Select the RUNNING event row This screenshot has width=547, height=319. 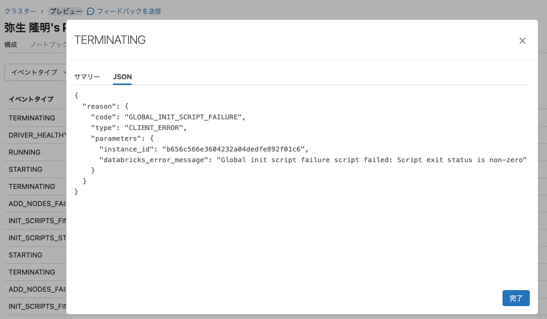(35, 152)
